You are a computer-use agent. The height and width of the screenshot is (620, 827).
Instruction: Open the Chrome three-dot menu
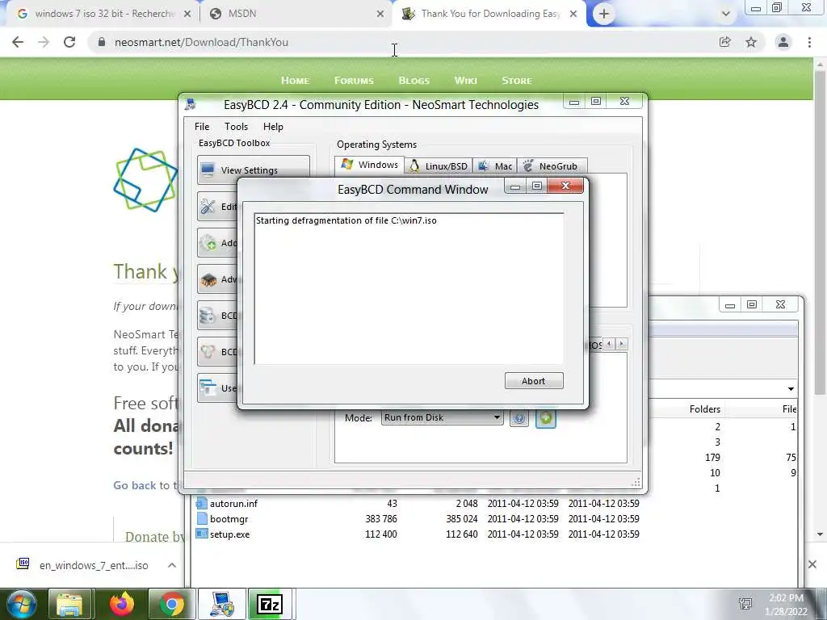pos(809,42)
